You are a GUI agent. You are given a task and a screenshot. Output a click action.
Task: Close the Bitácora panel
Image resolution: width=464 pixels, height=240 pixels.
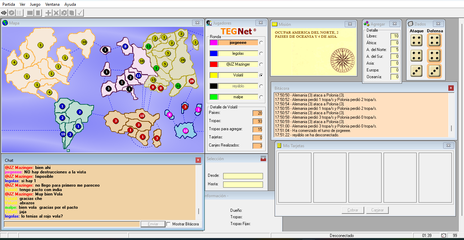tap(451, 88)
